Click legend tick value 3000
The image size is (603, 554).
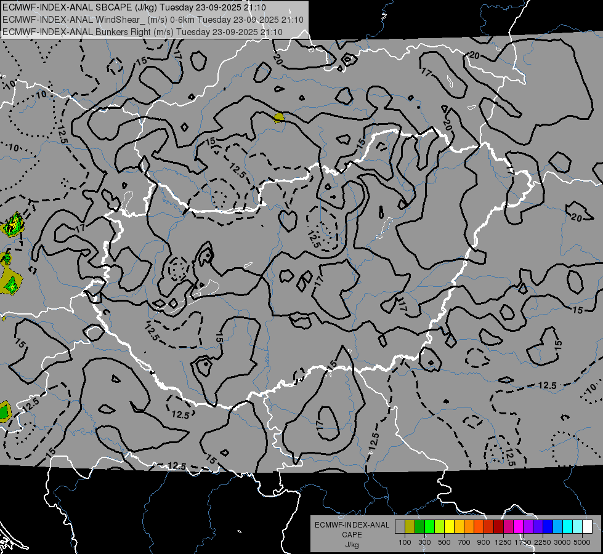click(x=562, y=542)
